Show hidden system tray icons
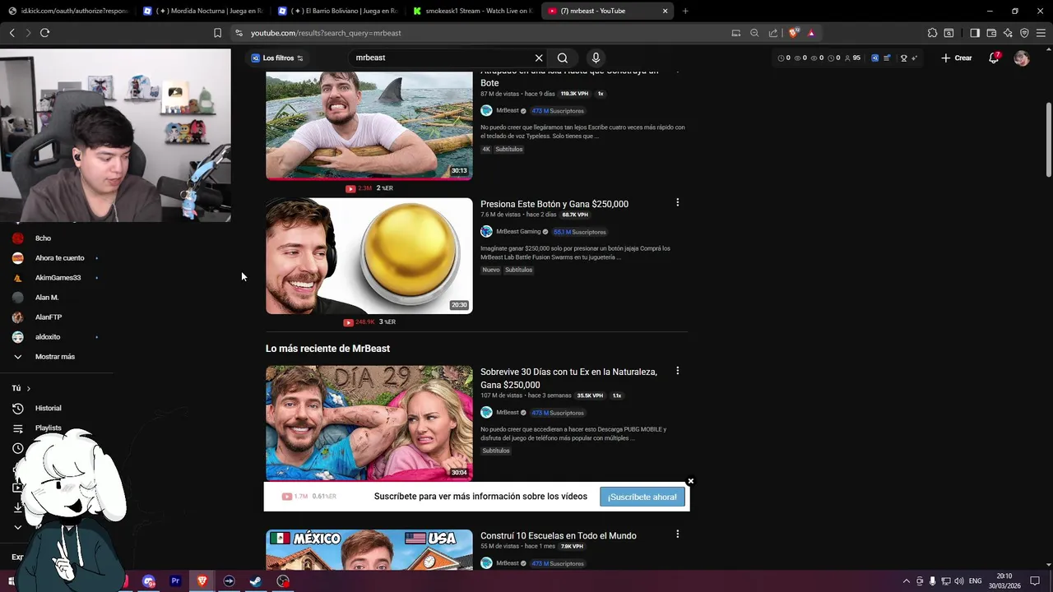The height and width of the screenshot is (592, 1053). (906, 581)
